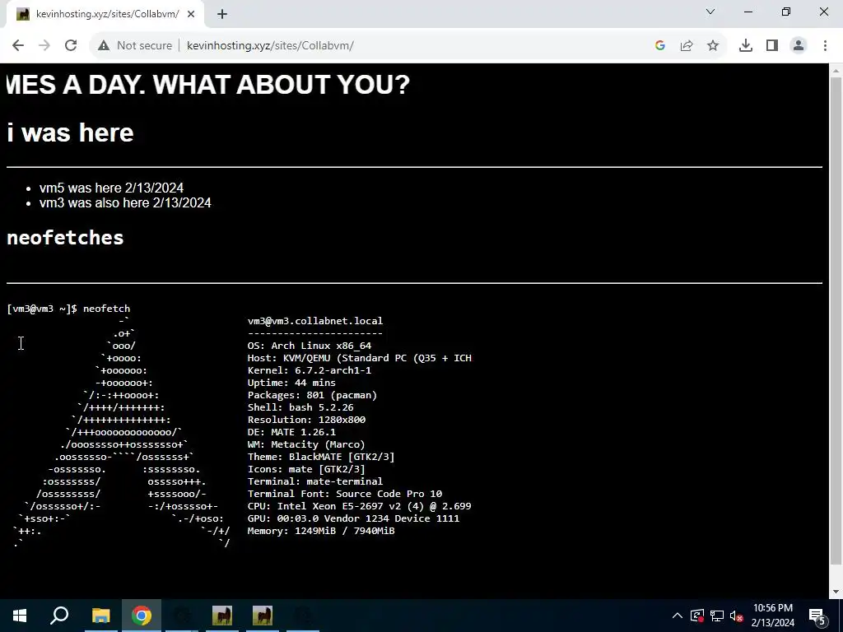Click the Chrome taskbar icon
This screenshot has height=632, width=843.
click(x=142, y=616)
